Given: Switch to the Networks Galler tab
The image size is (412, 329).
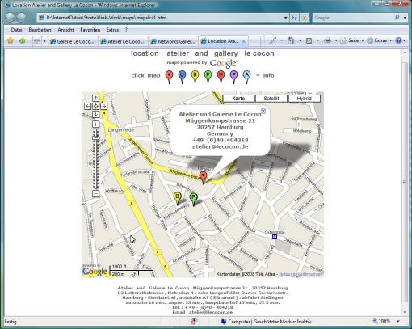Looking at the screenshot, I should pos(173,41).
